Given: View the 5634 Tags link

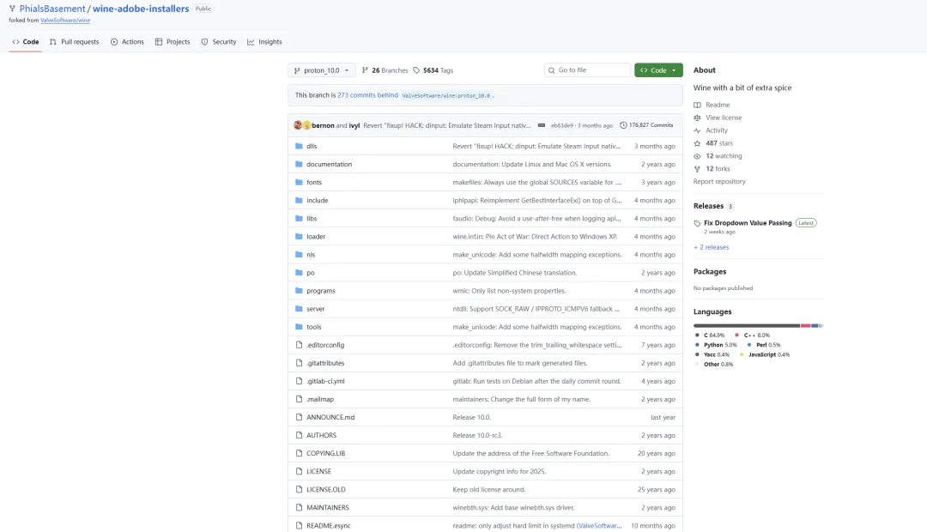Looking at the screenshot, I should 433,70.
